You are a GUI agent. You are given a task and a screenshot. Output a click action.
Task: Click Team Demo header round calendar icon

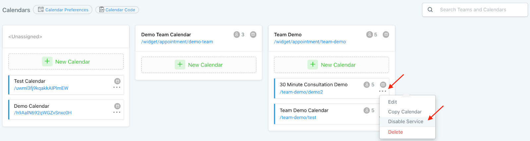coord(386,35)
